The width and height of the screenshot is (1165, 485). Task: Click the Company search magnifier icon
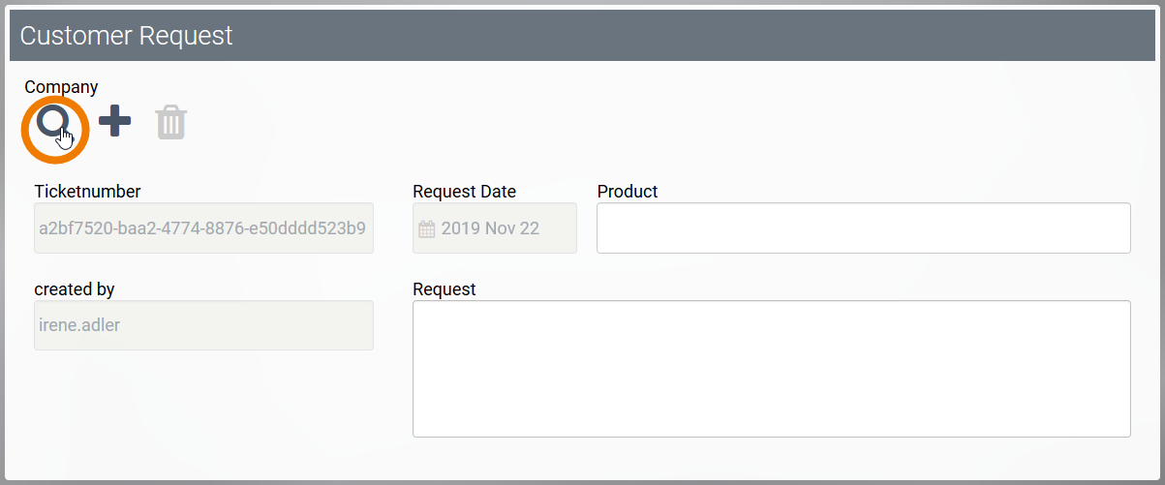(53, 121)
